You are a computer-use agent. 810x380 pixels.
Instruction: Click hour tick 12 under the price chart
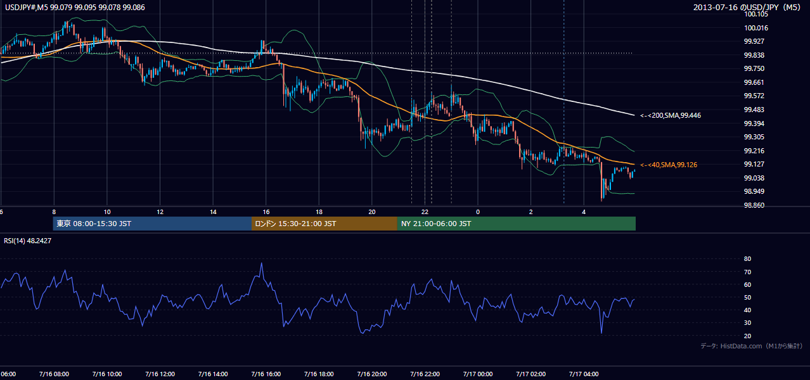coord(160,212)
